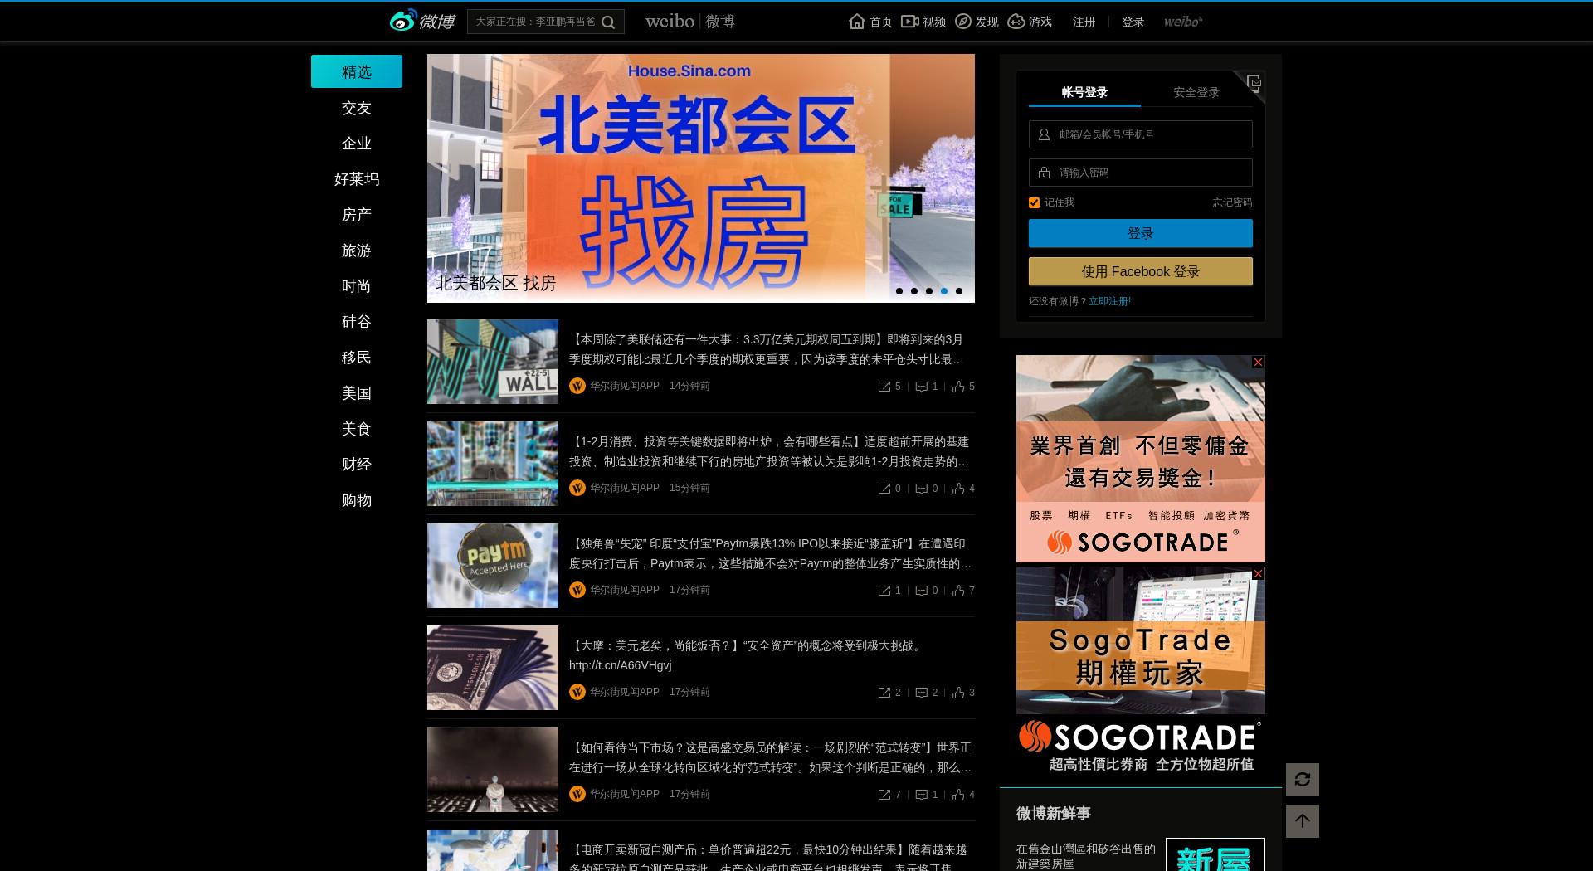Click share icon on the Paytm post
Image resolution: width=1593 pixels, height=871 pixels.
tap(884, 591)
